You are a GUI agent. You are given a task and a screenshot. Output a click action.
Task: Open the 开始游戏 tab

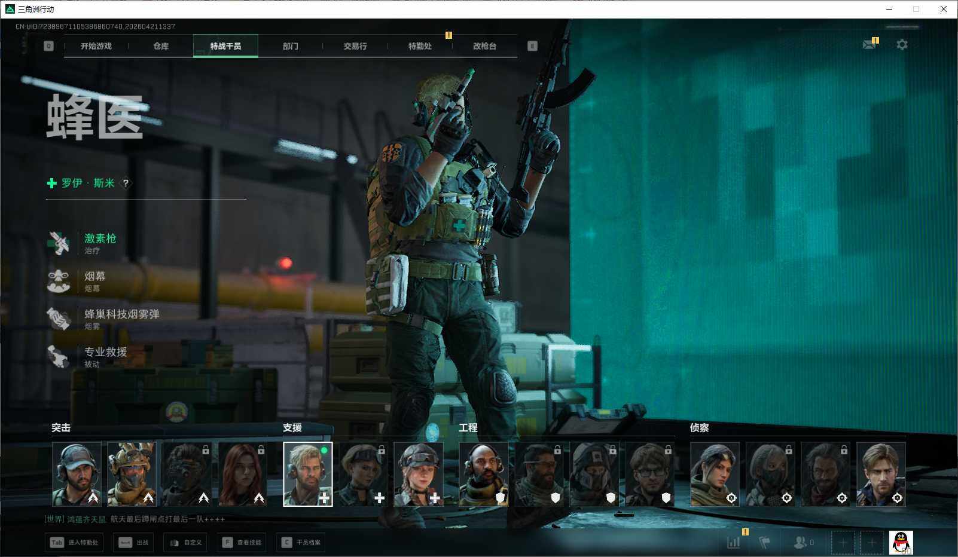click(96, 46)
